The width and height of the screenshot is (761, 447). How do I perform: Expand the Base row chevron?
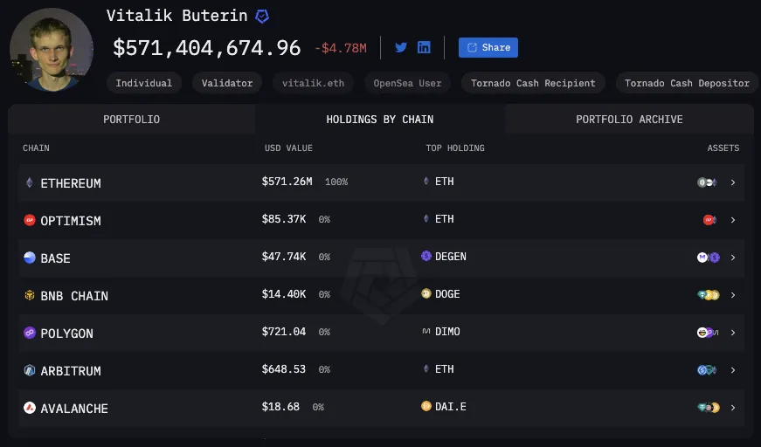click(x=733, y=258)
